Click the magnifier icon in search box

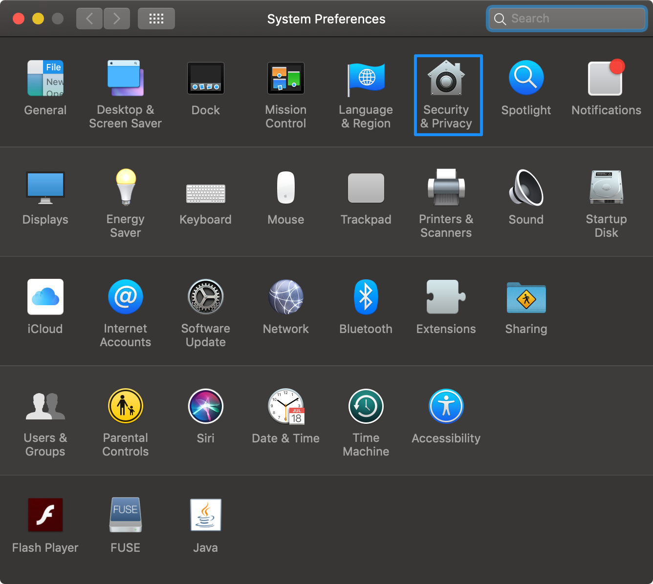pos(500,19)
